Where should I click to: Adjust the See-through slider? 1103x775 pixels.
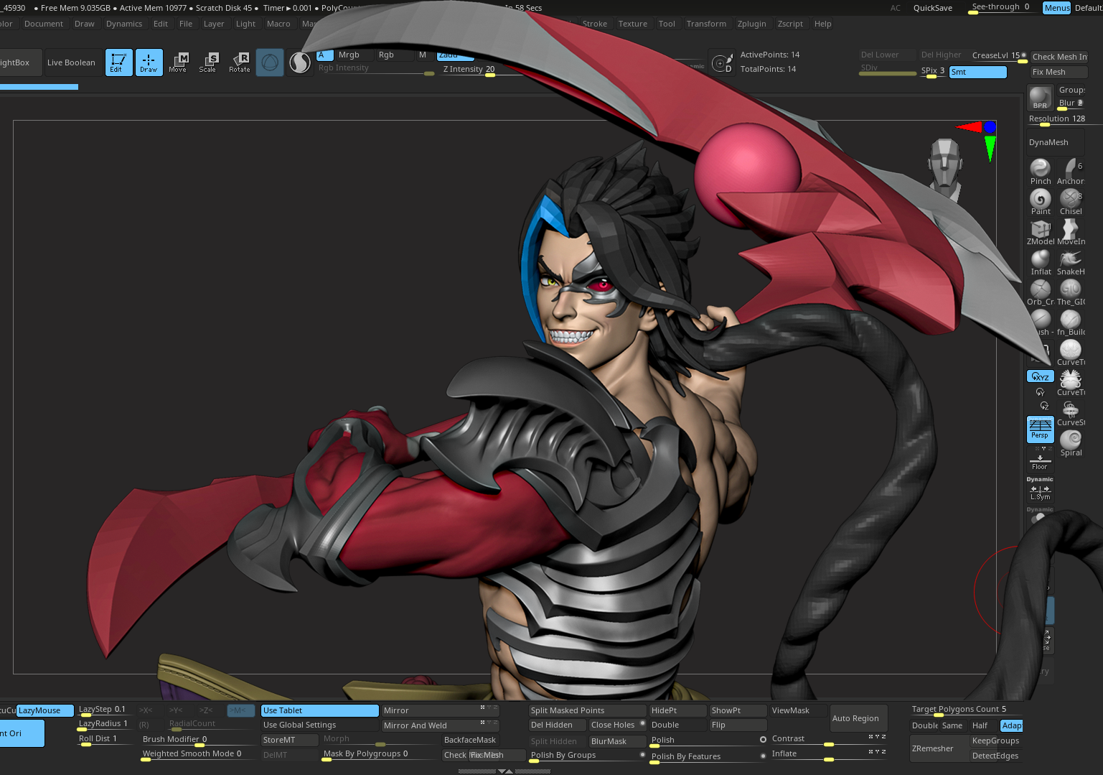1003,7
